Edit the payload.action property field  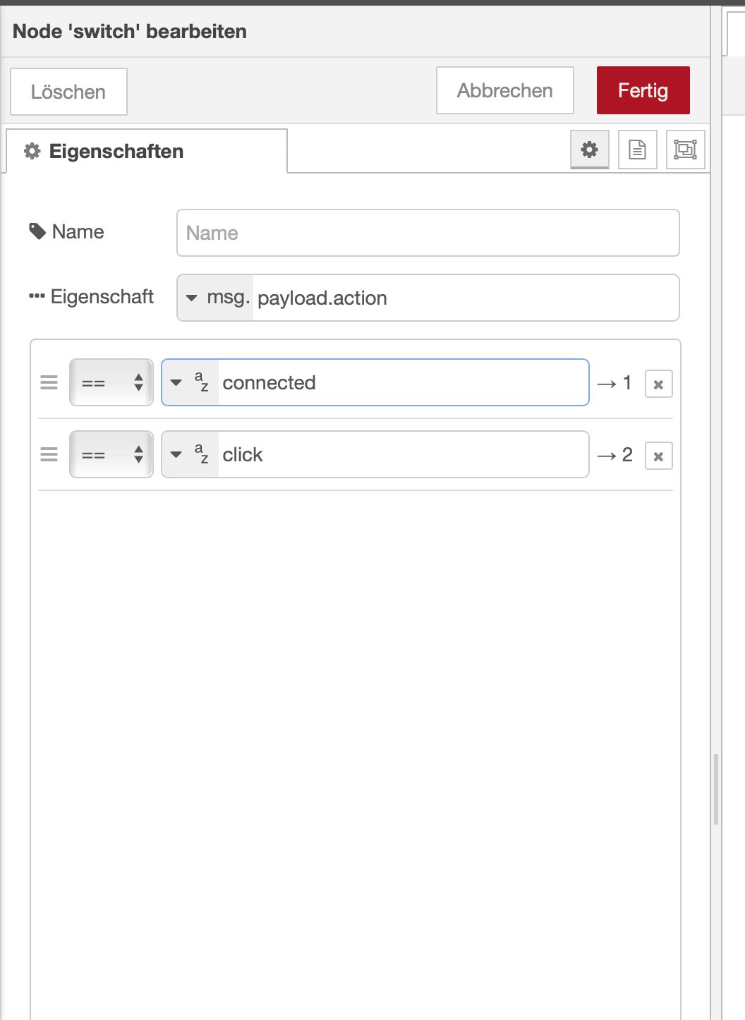tap(464, 298)
